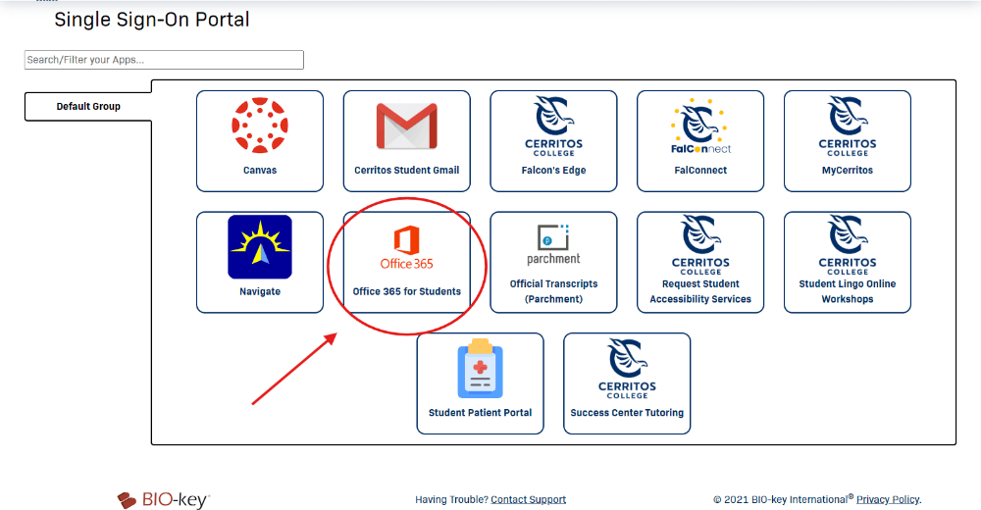The height and width of the screenshot is (510, 981).
Task: Click the 2021 BIO-key International copyright text
Action: tap(783, 499)
